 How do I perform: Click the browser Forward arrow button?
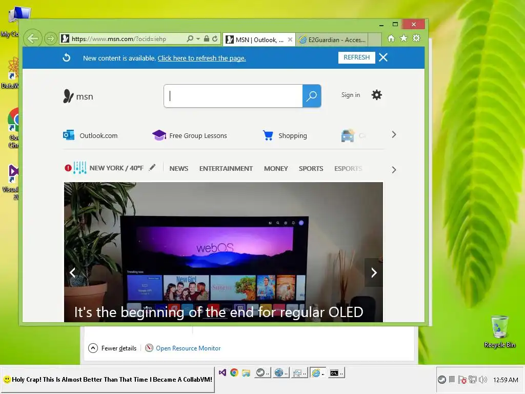tap(50, 38)
